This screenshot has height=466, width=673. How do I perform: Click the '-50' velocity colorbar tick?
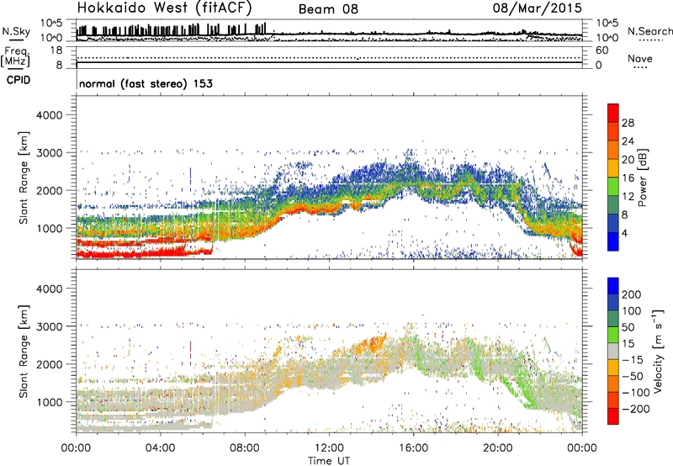633,376
